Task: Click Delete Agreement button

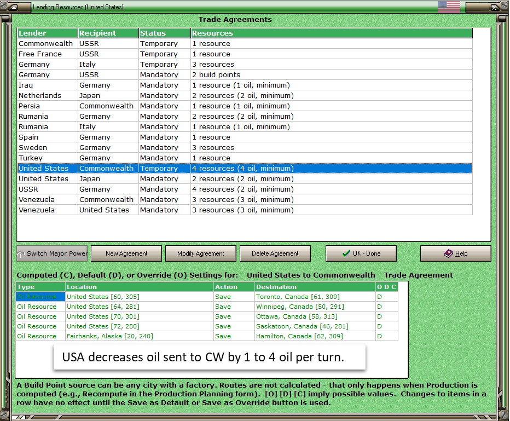Action: click(275, 253)
